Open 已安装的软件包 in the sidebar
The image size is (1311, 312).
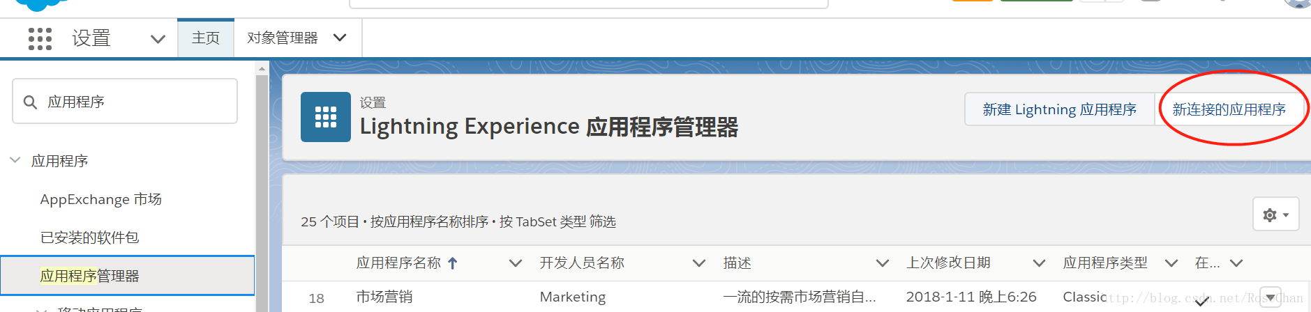(89, 237)
